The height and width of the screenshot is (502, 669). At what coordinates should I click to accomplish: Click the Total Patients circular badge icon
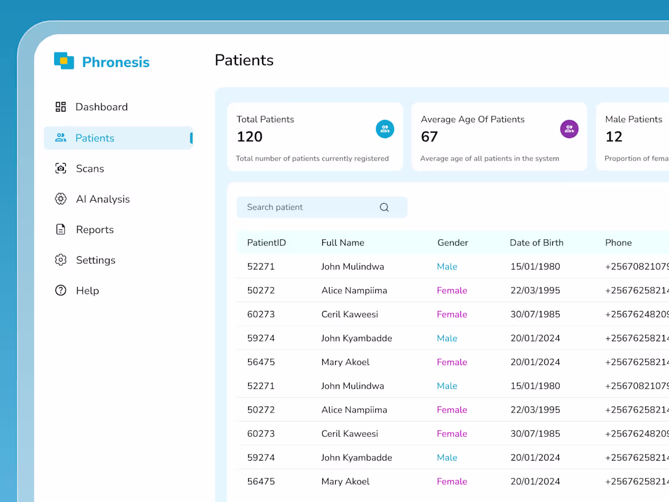pyautogui.click(x=385, y=128)
